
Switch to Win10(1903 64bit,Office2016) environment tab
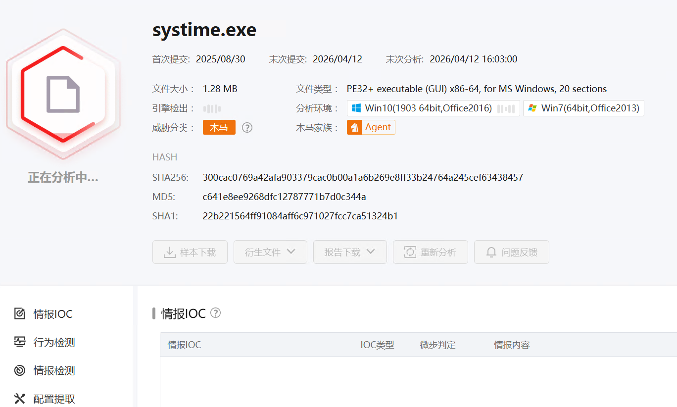coord(434,108)
